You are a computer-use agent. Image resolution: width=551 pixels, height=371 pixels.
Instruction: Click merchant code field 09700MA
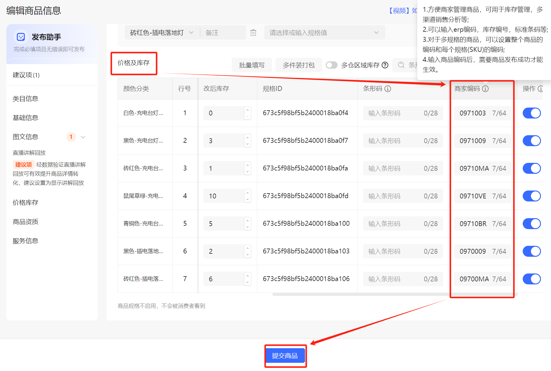[x=483, y=279]
